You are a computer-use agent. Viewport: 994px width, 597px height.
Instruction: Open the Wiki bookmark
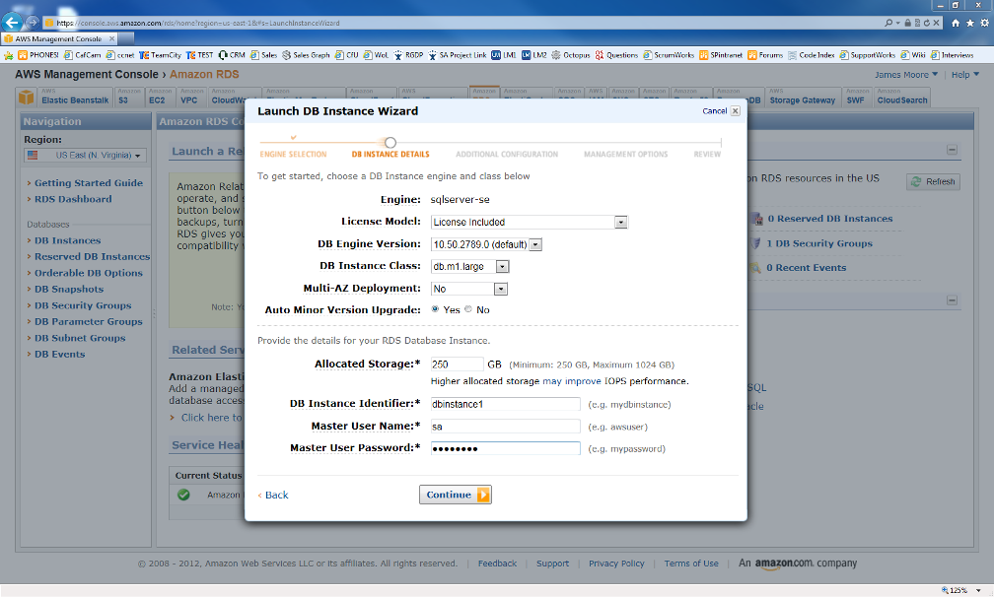point(913,55)
